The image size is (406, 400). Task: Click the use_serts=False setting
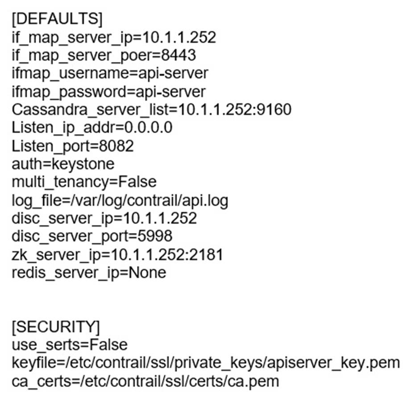[x=70, y=345]
